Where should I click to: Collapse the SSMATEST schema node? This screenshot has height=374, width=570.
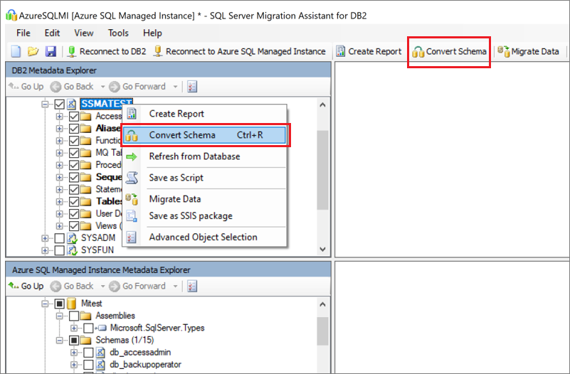(x=45, y=105)
